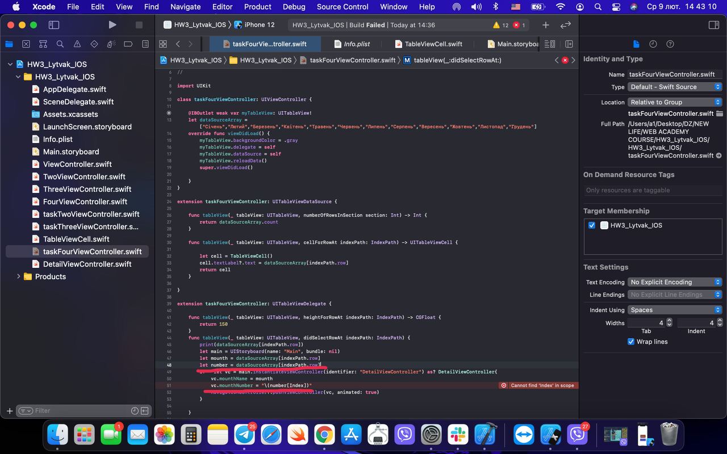
Task: Click 'Cannot find Index in scope' error
Action: point(537,385)
